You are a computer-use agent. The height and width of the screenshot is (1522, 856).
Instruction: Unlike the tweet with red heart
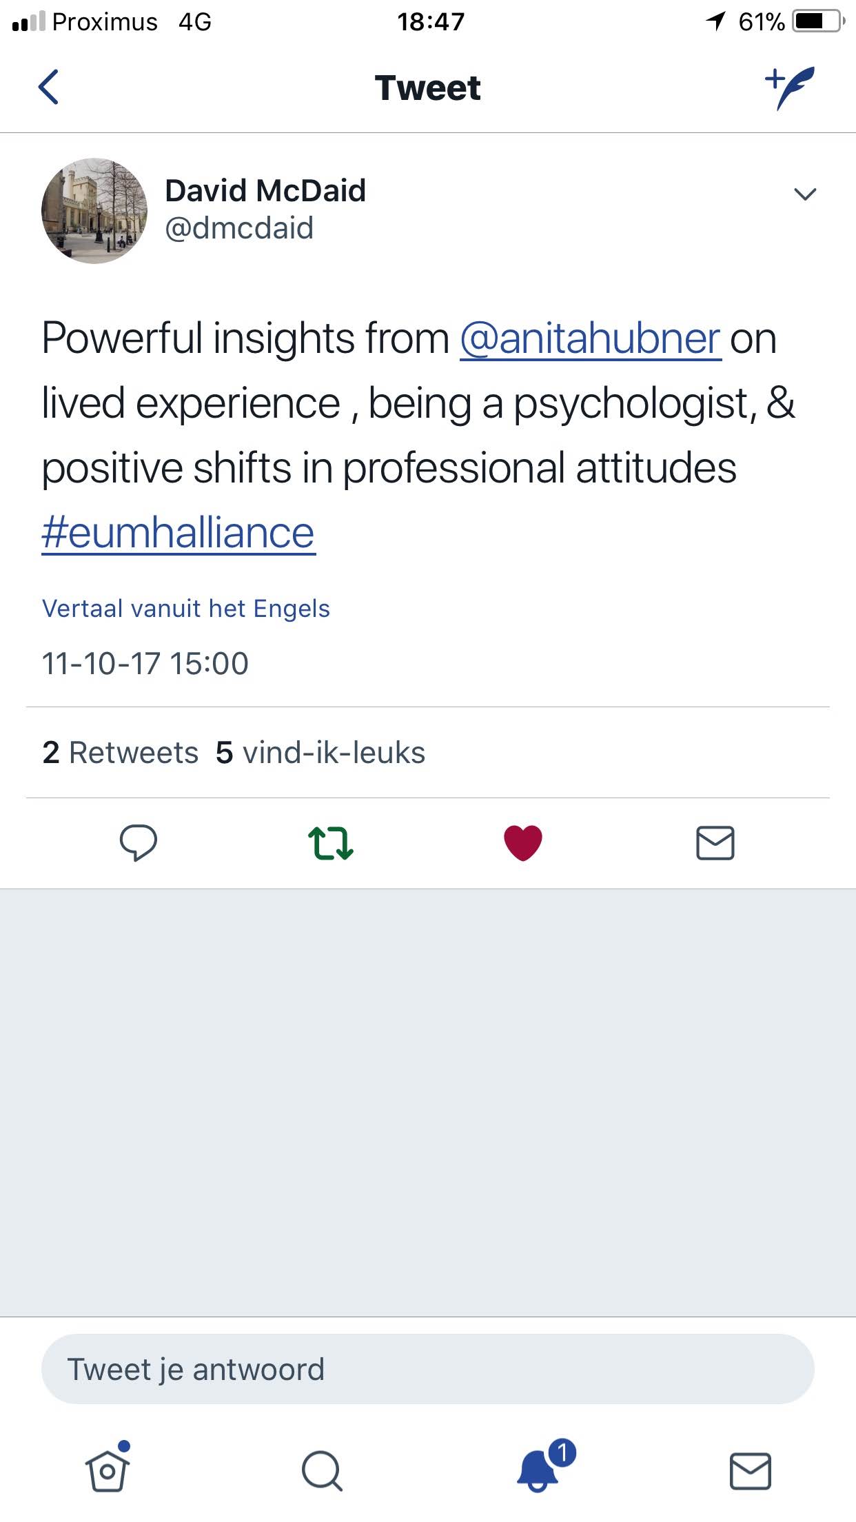pyautogui.click(x=523, y=843)
